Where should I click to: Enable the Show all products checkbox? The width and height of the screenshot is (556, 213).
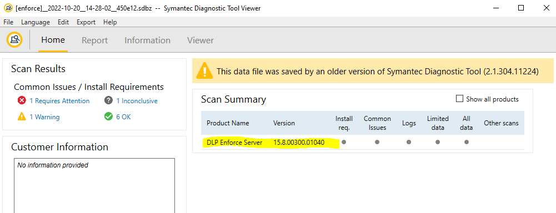pos(459,99)
